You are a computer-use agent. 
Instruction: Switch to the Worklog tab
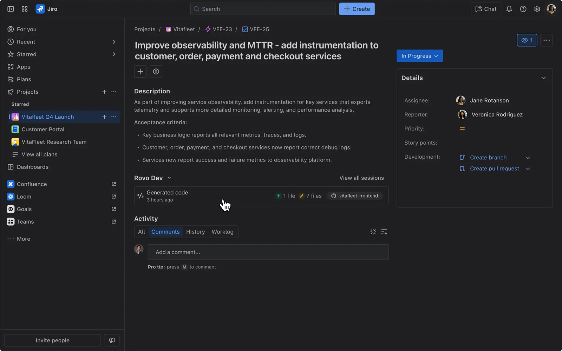(222, 232)
